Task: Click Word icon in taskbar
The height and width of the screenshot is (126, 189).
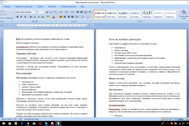Action: pyautogui.click(x=58, y=123)
